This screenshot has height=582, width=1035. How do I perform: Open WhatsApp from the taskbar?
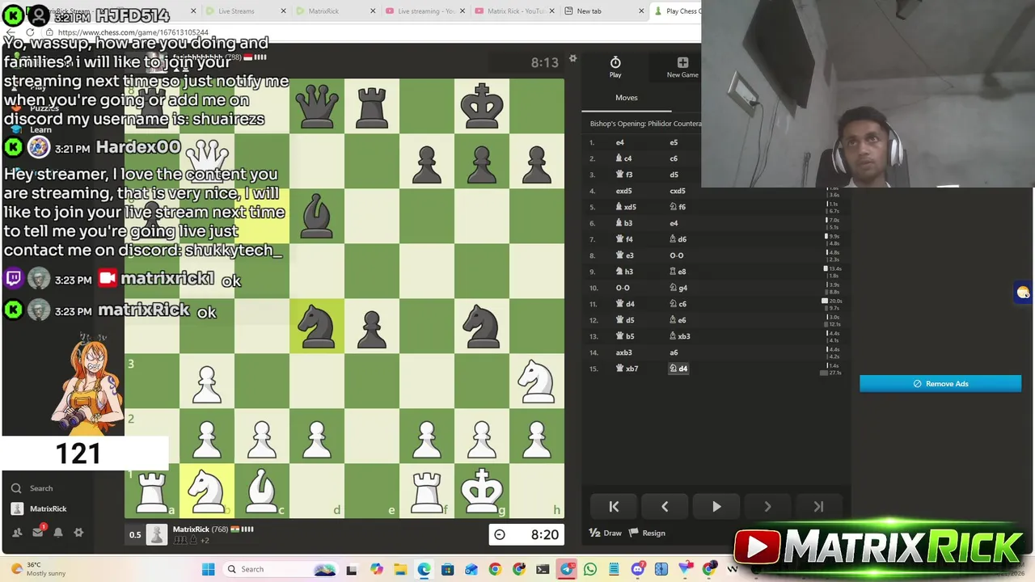[x=590, y=569]
